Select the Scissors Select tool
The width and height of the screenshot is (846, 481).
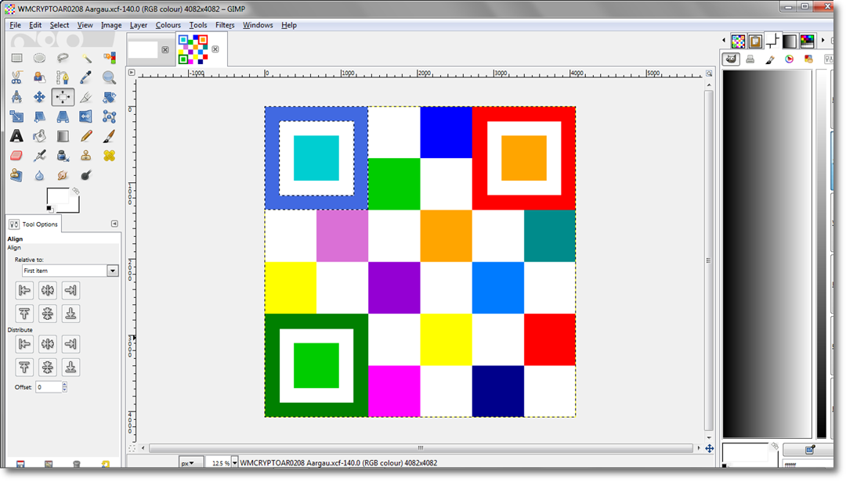[16, 77]
